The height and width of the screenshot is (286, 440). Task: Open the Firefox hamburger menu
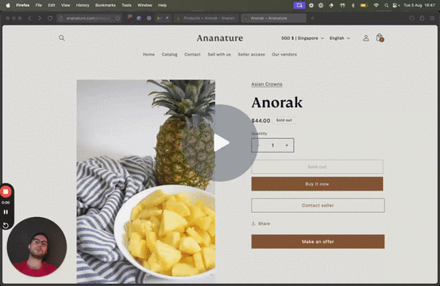(432, 18)
